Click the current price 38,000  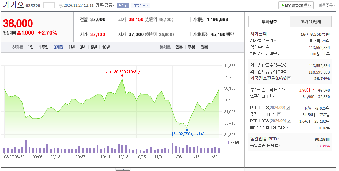coord(18,24)
